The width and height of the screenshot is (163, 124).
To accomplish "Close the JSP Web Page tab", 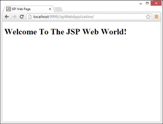I will point(50,9).
